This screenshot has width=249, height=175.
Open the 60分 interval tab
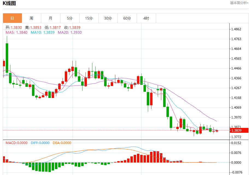click(127, 18)
